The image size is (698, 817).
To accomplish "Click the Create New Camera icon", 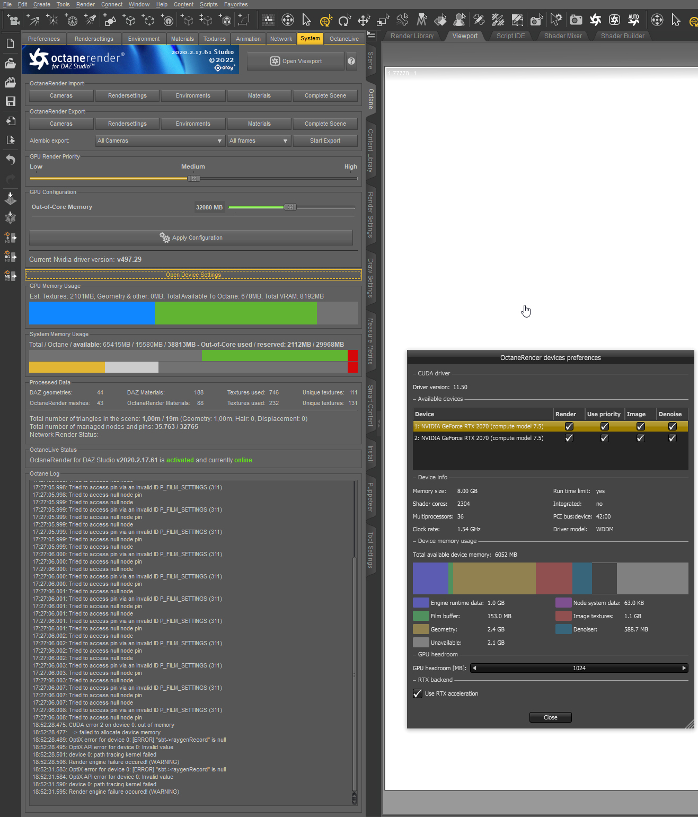I will pyautogui.click(x=13, y=20).
